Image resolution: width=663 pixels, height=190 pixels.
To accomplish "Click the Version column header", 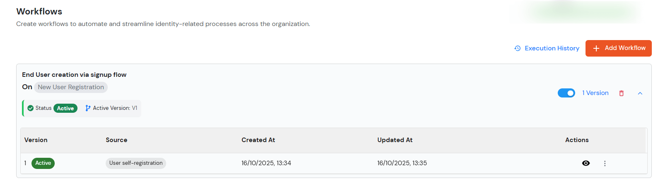I will (36, 140).
